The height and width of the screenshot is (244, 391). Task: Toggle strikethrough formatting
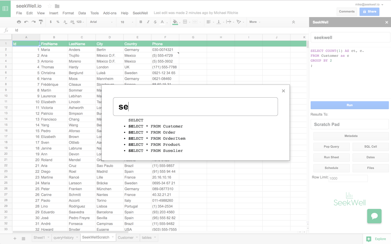(x=155, y=22)
